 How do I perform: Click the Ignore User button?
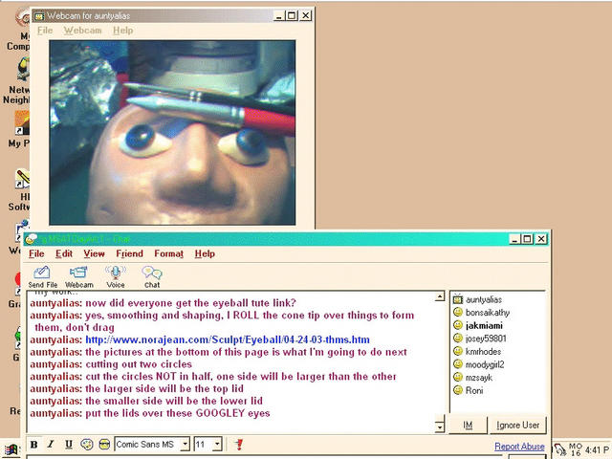(x=518, y=425)
